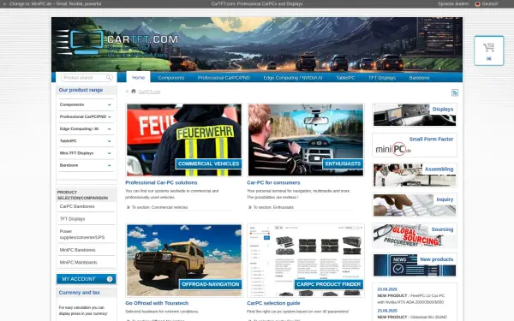
Task: Open the Enthusiasts driver image
Action: pyautogui.click(x=306, y=140)
